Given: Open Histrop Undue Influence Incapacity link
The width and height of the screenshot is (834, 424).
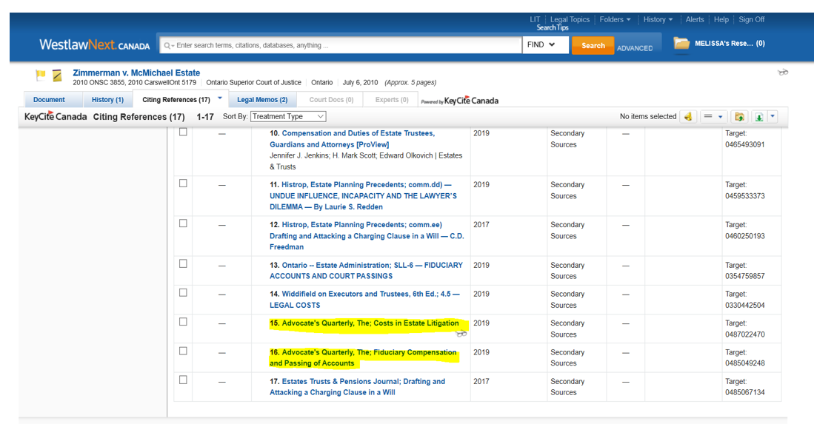Looking at the screenshot, I should pyautogui.click(x=363, y=195).
